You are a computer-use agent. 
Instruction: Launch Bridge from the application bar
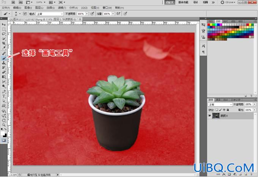[13, 2]
